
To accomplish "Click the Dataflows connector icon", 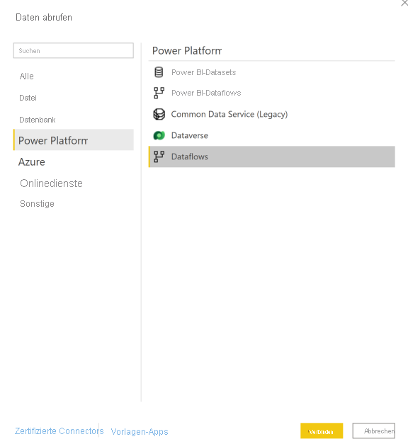I will pos(159,156).
